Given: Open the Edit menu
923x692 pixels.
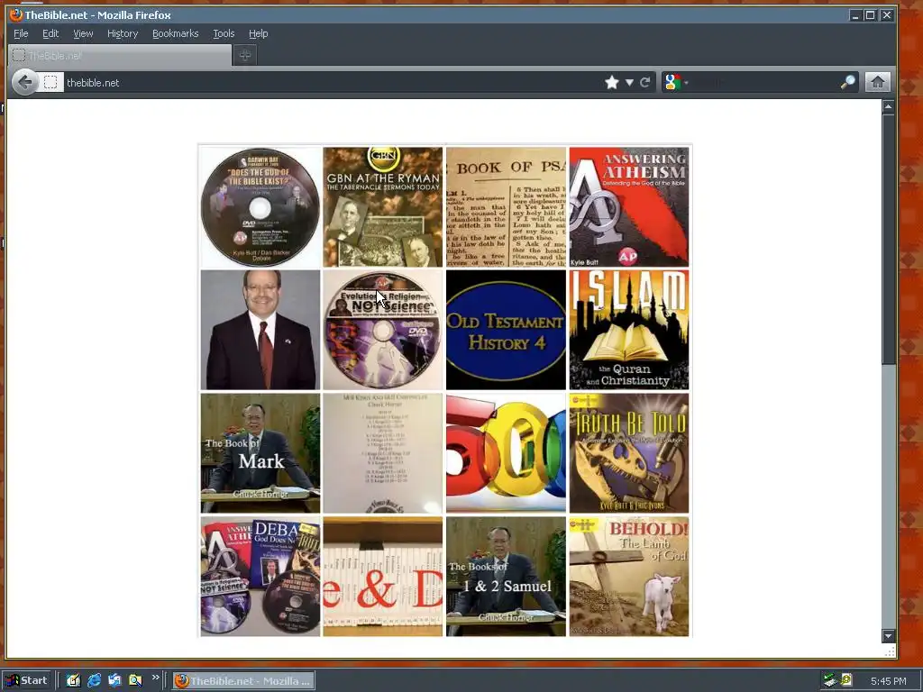Looking at the screenshot, I should pos(50,33).
